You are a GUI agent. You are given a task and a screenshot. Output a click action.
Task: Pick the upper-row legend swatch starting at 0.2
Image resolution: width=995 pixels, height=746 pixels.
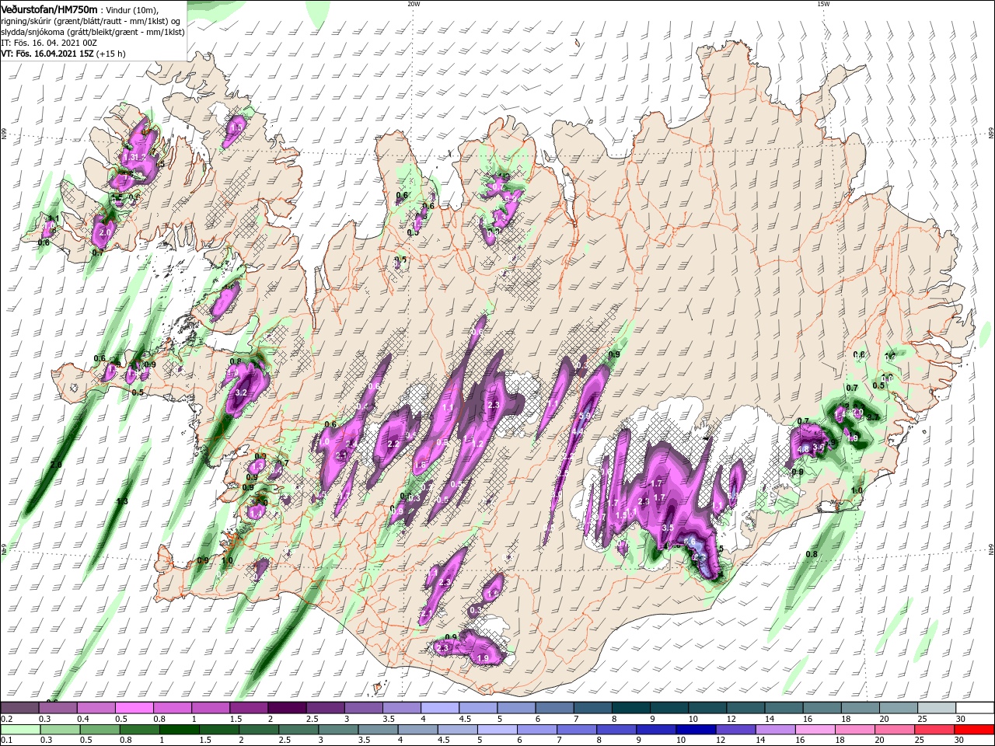(19, 708)
